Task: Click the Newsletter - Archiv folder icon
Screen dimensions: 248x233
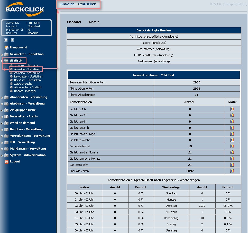Action: coord(6,116)
